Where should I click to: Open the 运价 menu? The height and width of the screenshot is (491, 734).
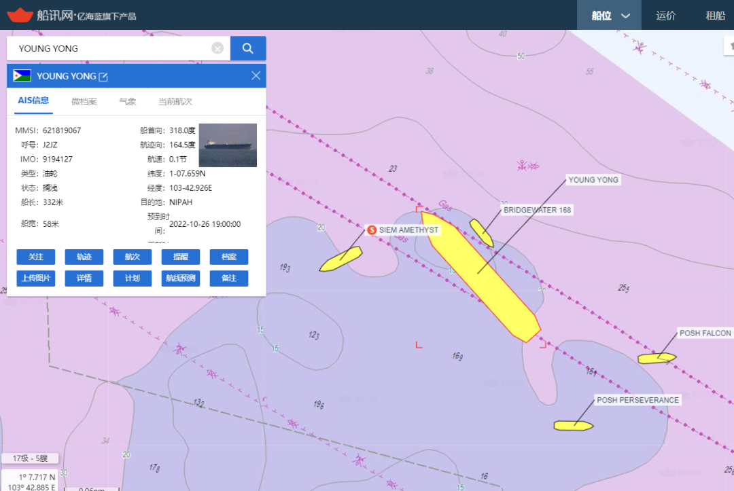(666, 16)
